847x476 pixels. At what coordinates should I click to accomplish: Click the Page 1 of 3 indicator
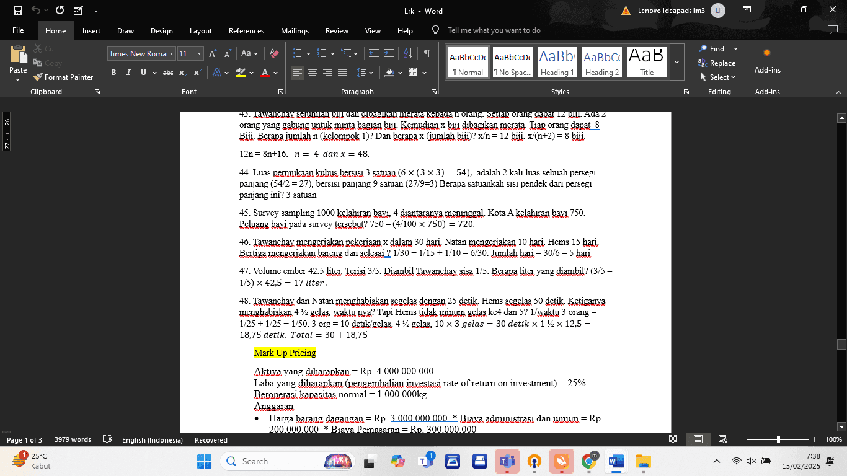pyautogui.click(x=24, y=439)
